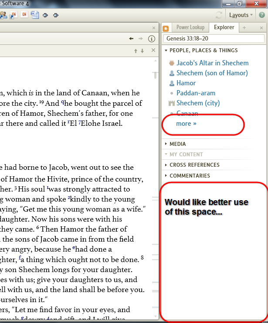Click the scrollbar down arrow in text pane
This screenshot has width=268, height=323.
pyautogui.click(x=156, y=316)
